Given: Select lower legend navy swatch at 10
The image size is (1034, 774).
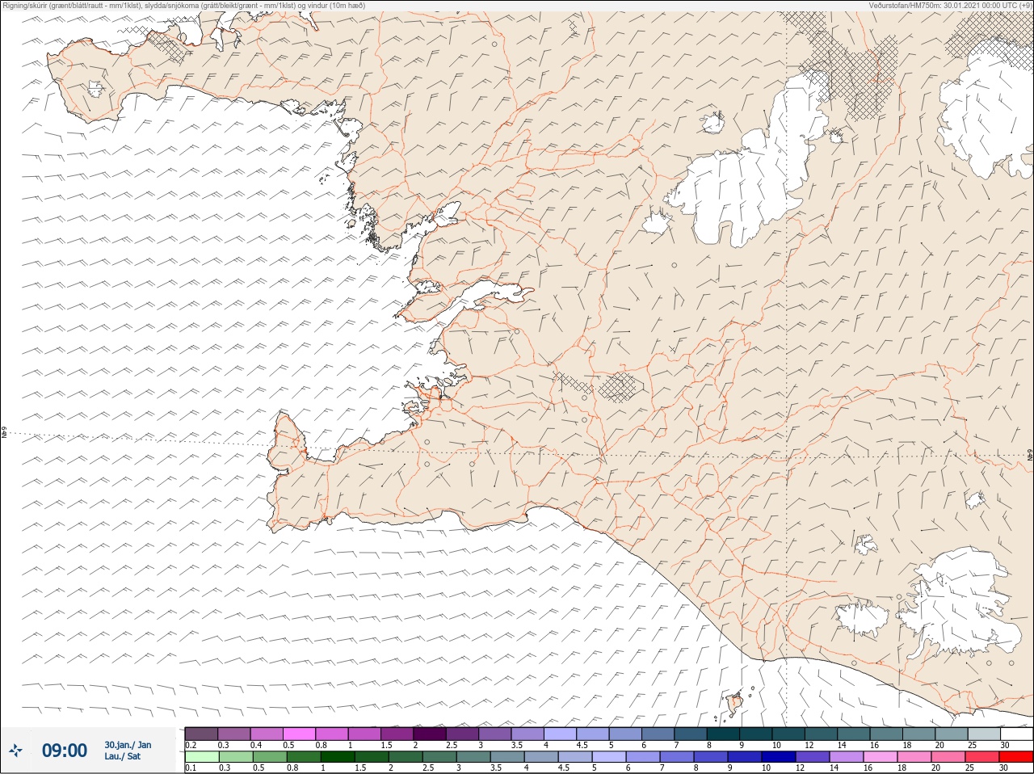Looking at the screenshot, I should [779, 757].
